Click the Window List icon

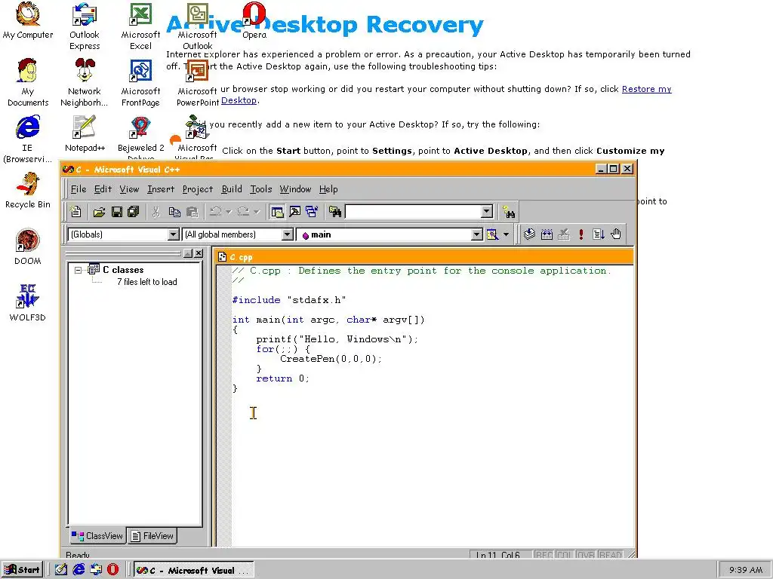(x=312, y=212)
